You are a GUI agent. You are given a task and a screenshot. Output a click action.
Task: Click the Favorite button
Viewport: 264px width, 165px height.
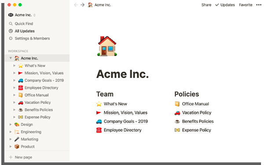point(246,5)
